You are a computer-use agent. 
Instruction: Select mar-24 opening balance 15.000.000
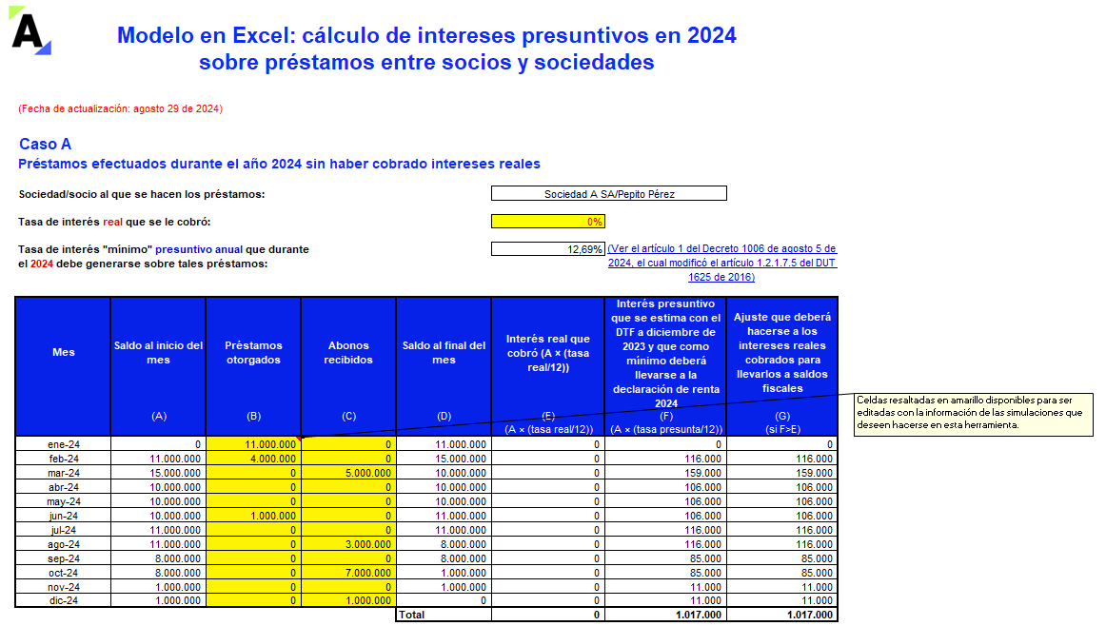pyautogui.click(x=158, y=473)
